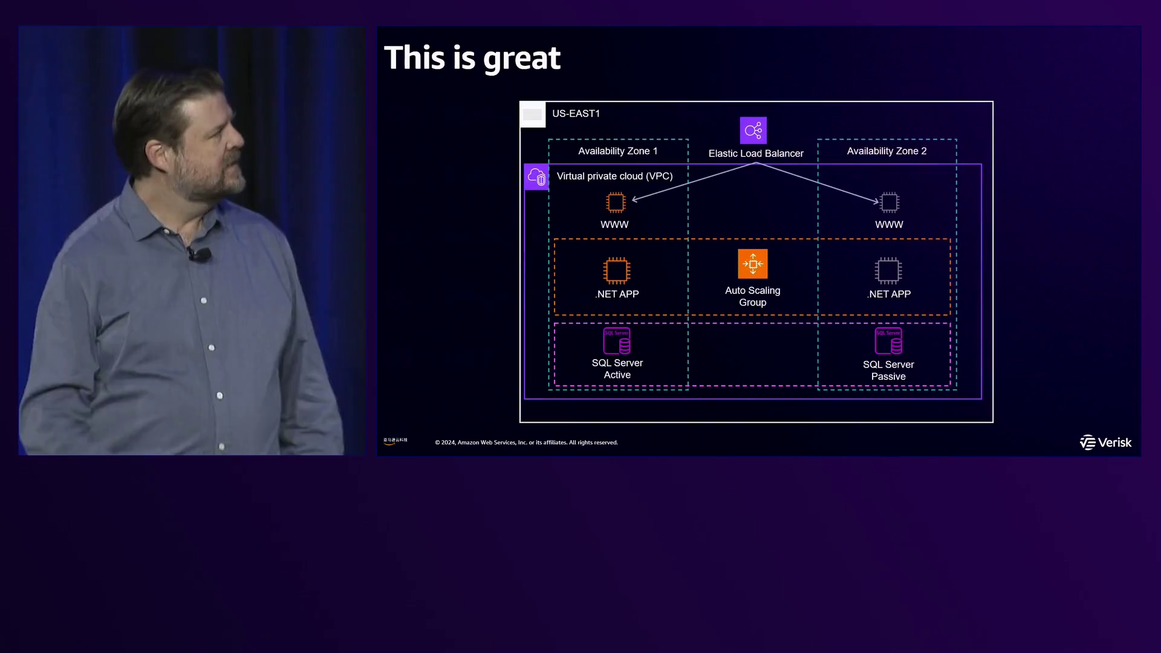Click the Verisk logo
1161x653 pixels.
coord(1105,443)
